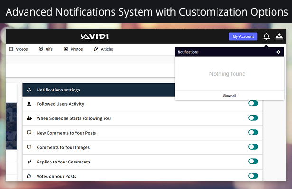This screenshot has width=292, height=189.
Task: Toggle Comments to Your Images switch
Action: click(x=253, y=147)
